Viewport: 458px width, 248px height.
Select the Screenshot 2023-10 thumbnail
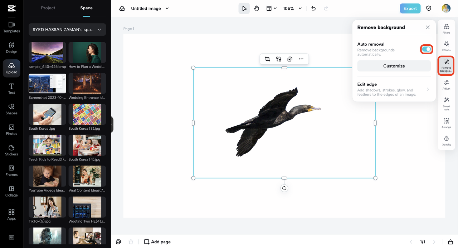point(47,83)
